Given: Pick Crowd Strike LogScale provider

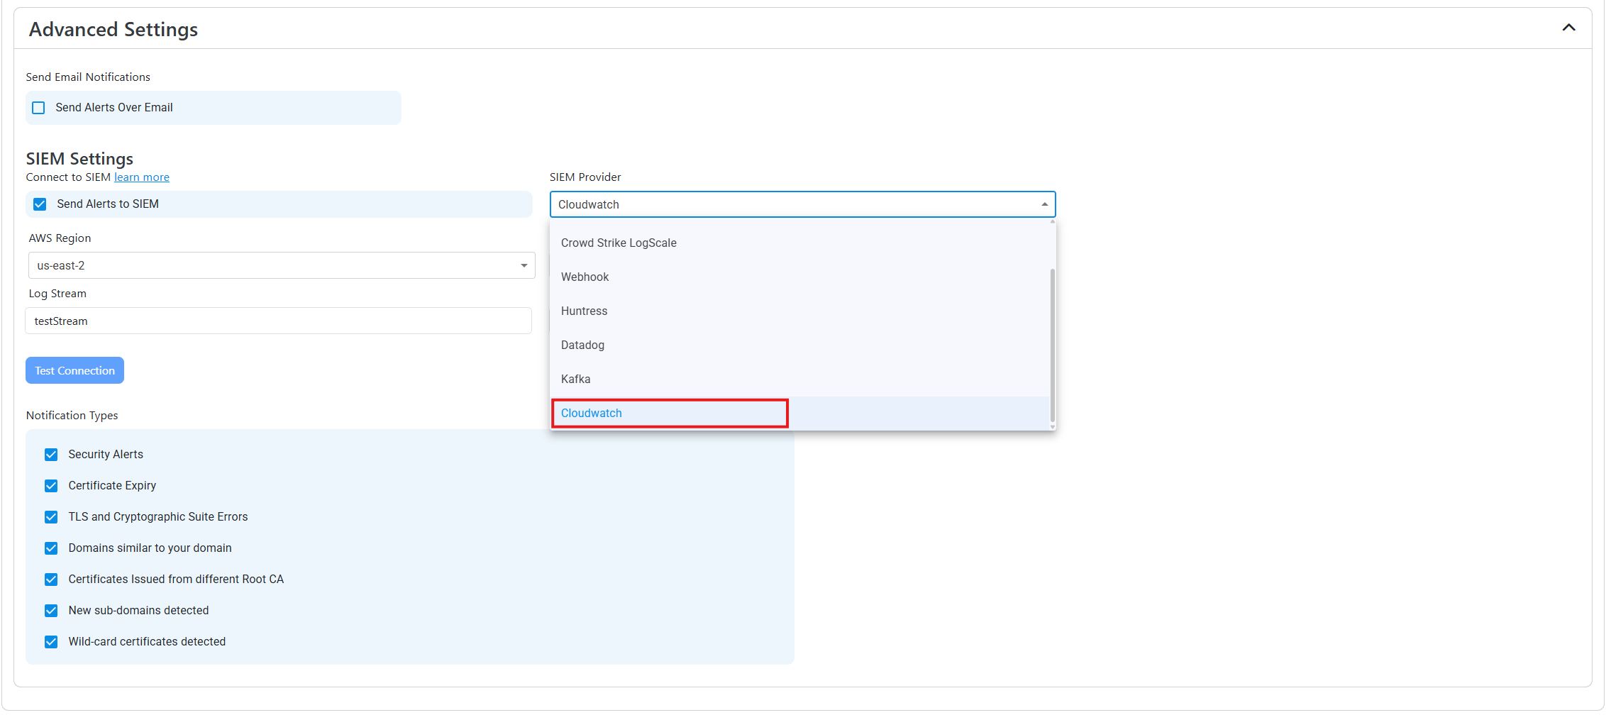Looking at the screenshot, I should (x=618, y=243).
